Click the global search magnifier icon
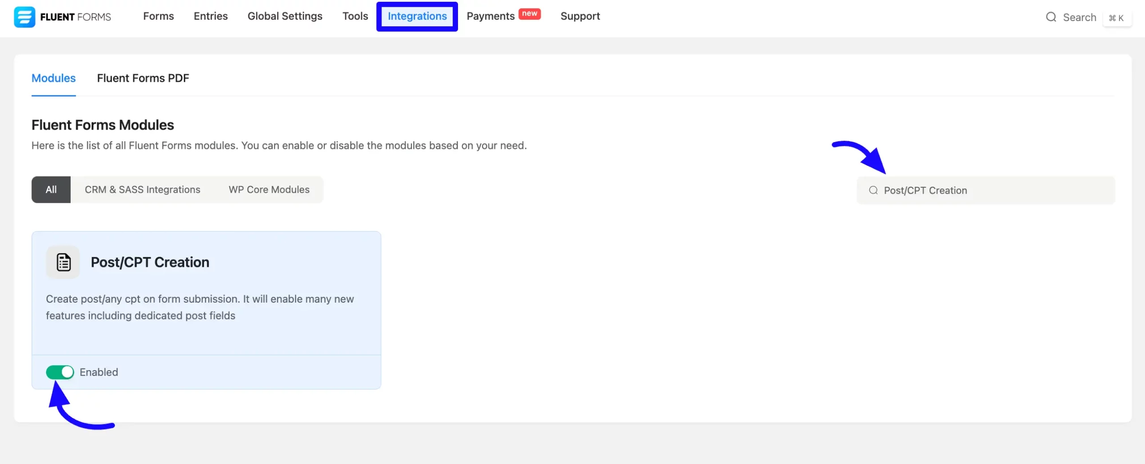This screenshot has width=1145, height=464. (1051, 17)
